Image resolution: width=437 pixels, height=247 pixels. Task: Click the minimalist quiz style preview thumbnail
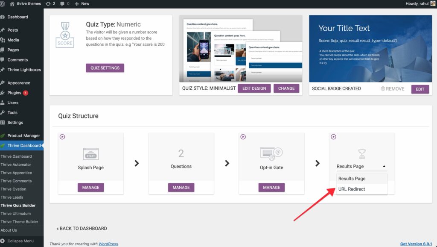pos(241,49)
